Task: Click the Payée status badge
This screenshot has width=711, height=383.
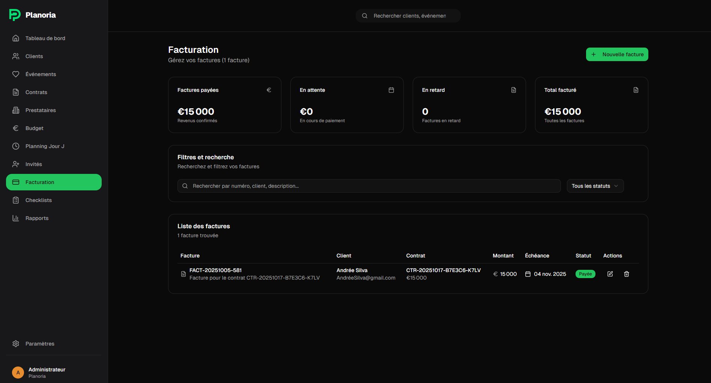Action: (585, 274)
